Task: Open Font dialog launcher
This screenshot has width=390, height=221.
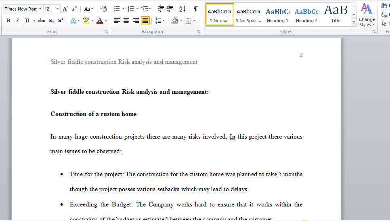Action: click(x=107, y=32)
